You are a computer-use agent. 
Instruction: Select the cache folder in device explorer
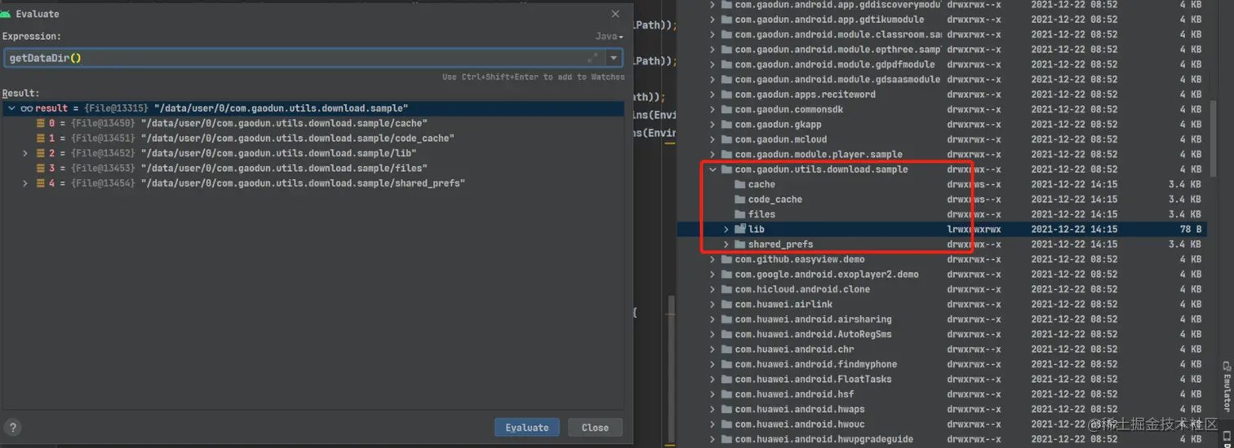click(x=942, y=184)
